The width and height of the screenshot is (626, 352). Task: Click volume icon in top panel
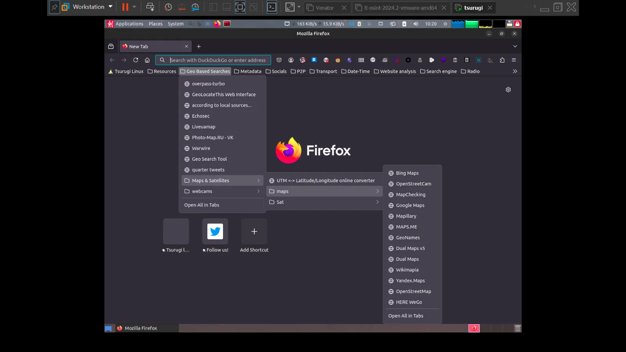pyautogui.click(x=416, y=24)
